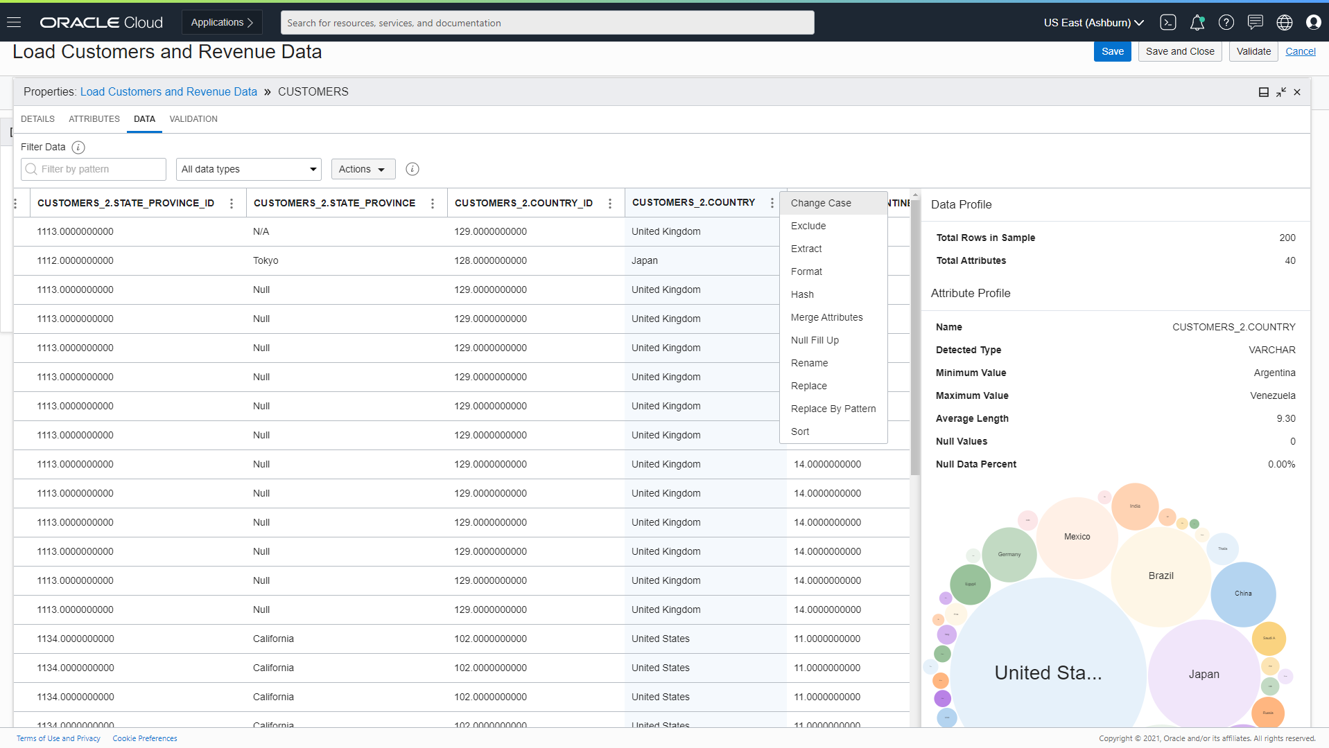Open the feedback chat icon
This screenshot has height=748, width=1329.
[1255, 22]
